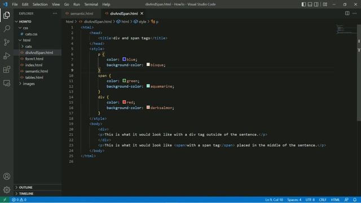
Task: Open tables.html in Explorer
Action: coord(38,78)
